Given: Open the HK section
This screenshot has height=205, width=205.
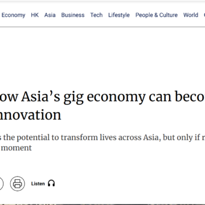Looking at the screenshot, I should click(35, 15).
